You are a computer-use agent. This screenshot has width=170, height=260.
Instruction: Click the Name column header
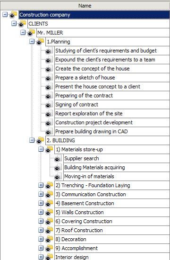tap(85, 6)
